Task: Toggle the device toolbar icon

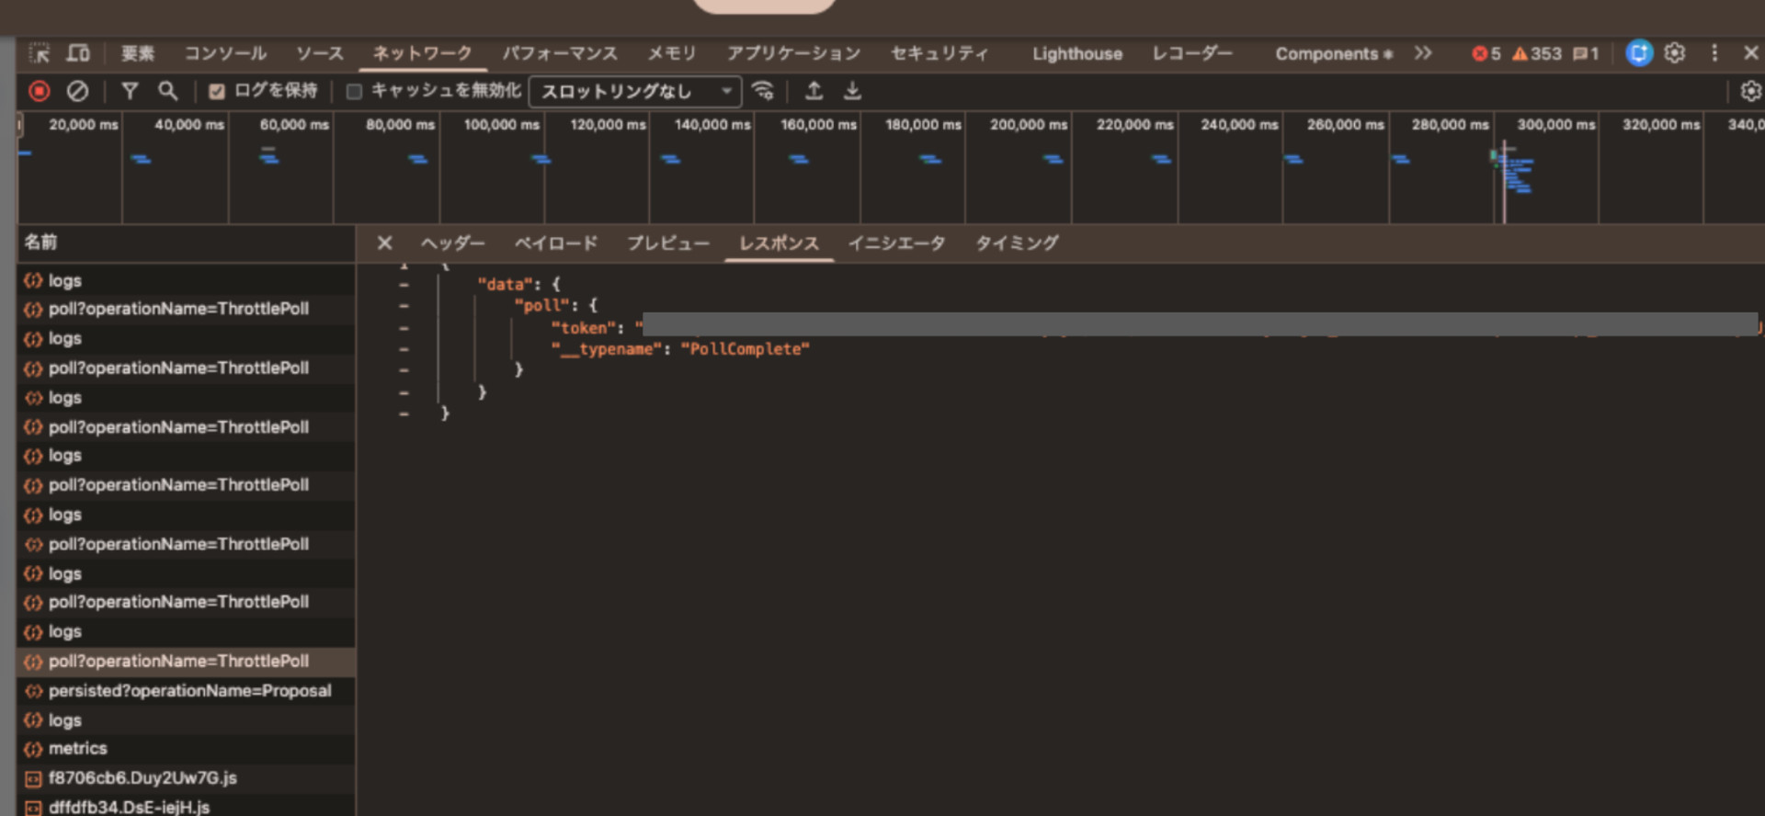Action: point(78,53)
